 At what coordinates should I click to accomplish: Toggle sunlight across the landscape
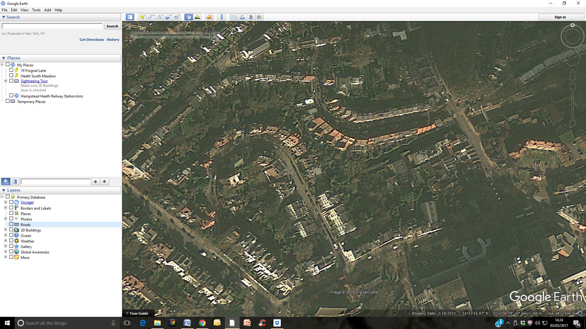click(x=197, y=17)
